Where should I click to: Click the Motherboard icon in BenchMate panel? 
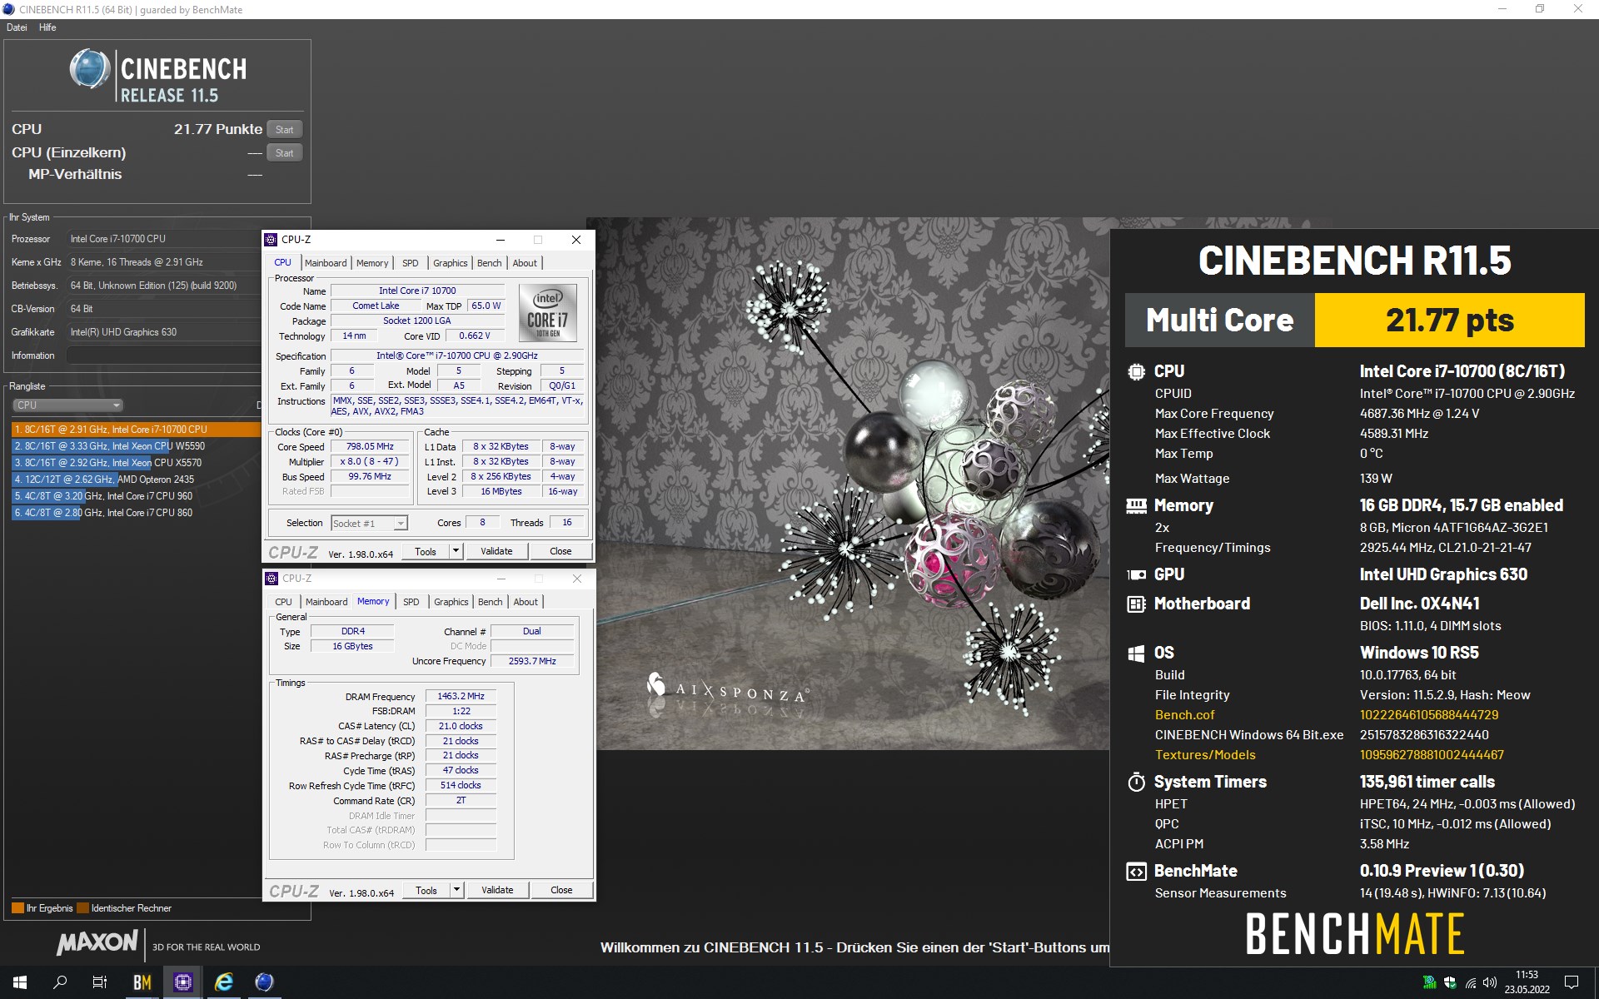pyautogui.click(x=1136, y=604)
